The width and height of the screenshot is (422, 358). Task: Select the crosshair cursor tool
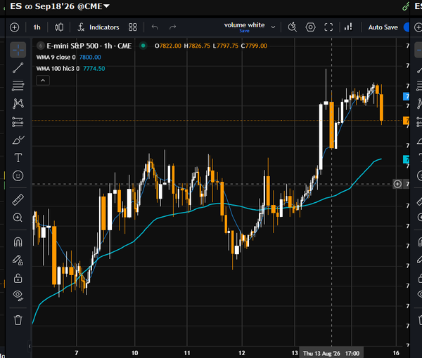tap(18, 50)
